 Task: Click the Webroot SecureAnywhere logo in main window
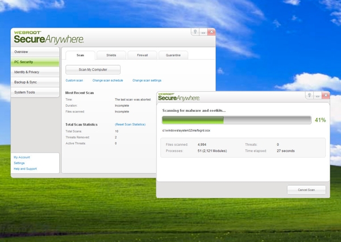49,37
